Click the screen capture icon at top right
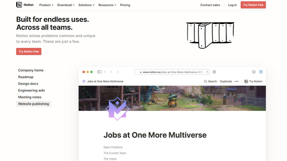The width and height of the screenshot is (287, 161). point(261,72)
